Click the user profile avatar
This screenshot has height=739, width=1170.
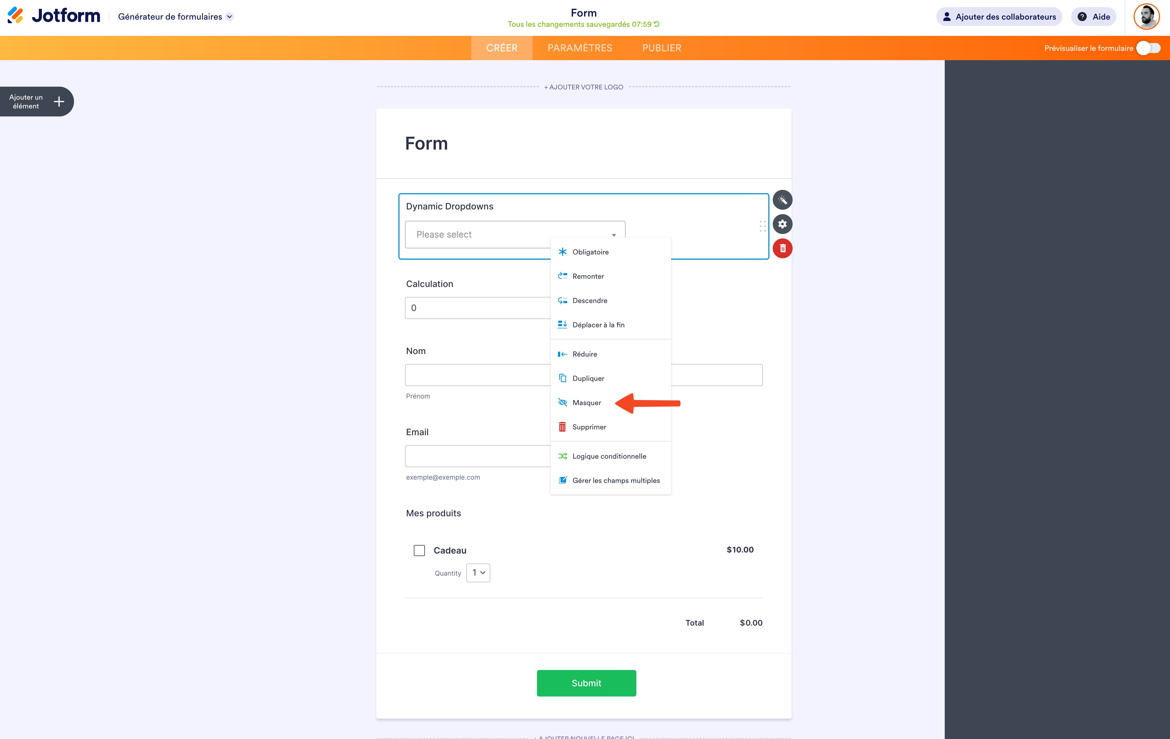click(x=1146, y=17)
